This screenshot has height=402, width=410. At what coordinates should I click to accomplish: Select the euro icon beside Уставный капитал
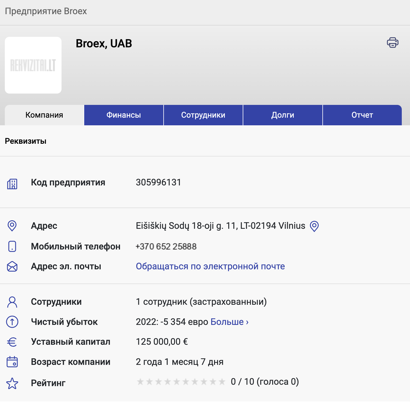(x=12, y=342)
